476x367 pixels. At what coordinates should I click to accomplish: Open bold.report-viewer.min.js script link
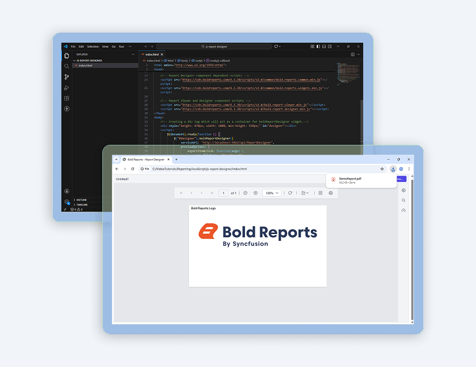[x=245, y=105]
